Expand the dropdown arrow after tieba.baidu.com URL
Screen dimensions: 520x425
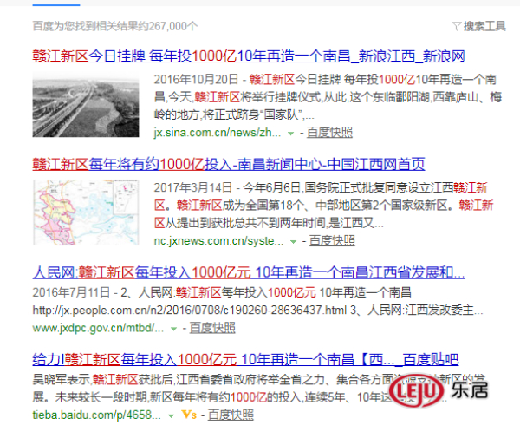[171, 415]
